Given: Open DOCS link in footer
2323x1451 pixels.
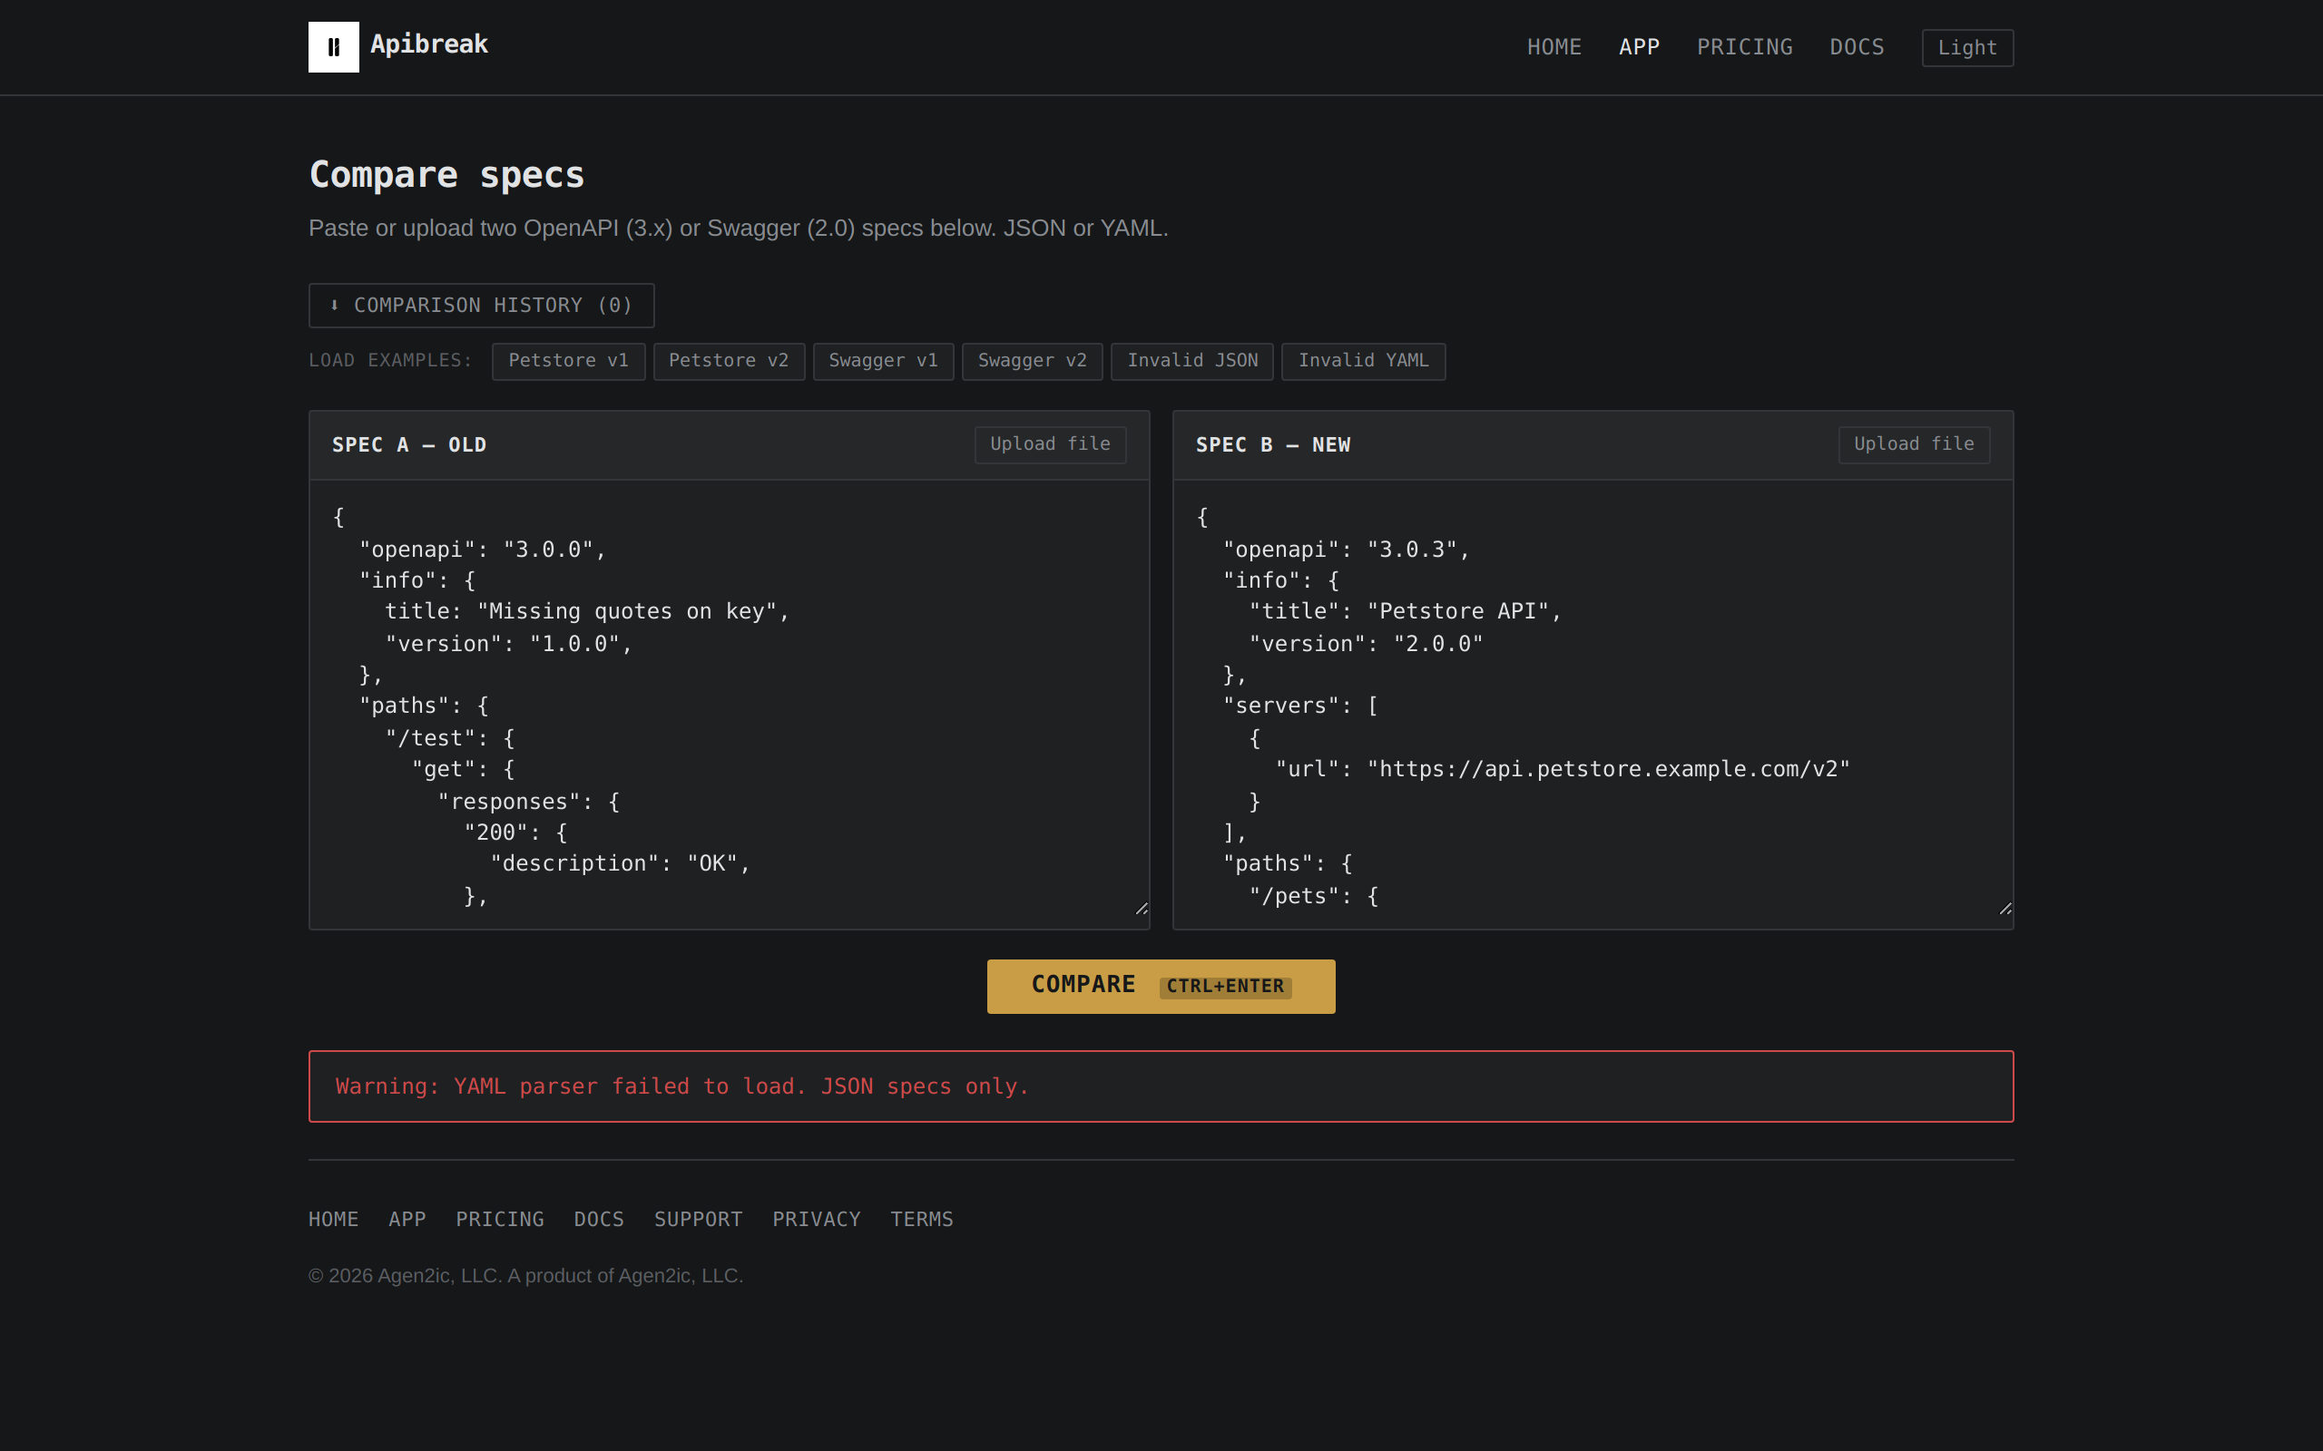Looking at the screenshot, I should tap(598, 1219).
